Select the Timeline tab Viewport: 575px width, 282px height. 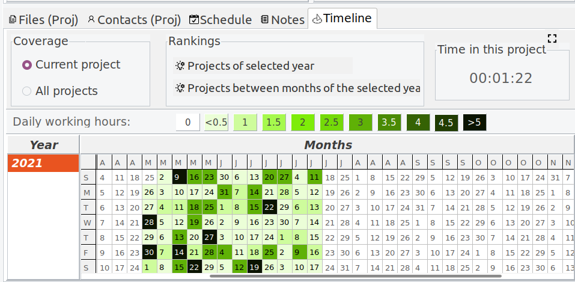tap(342, 19)
